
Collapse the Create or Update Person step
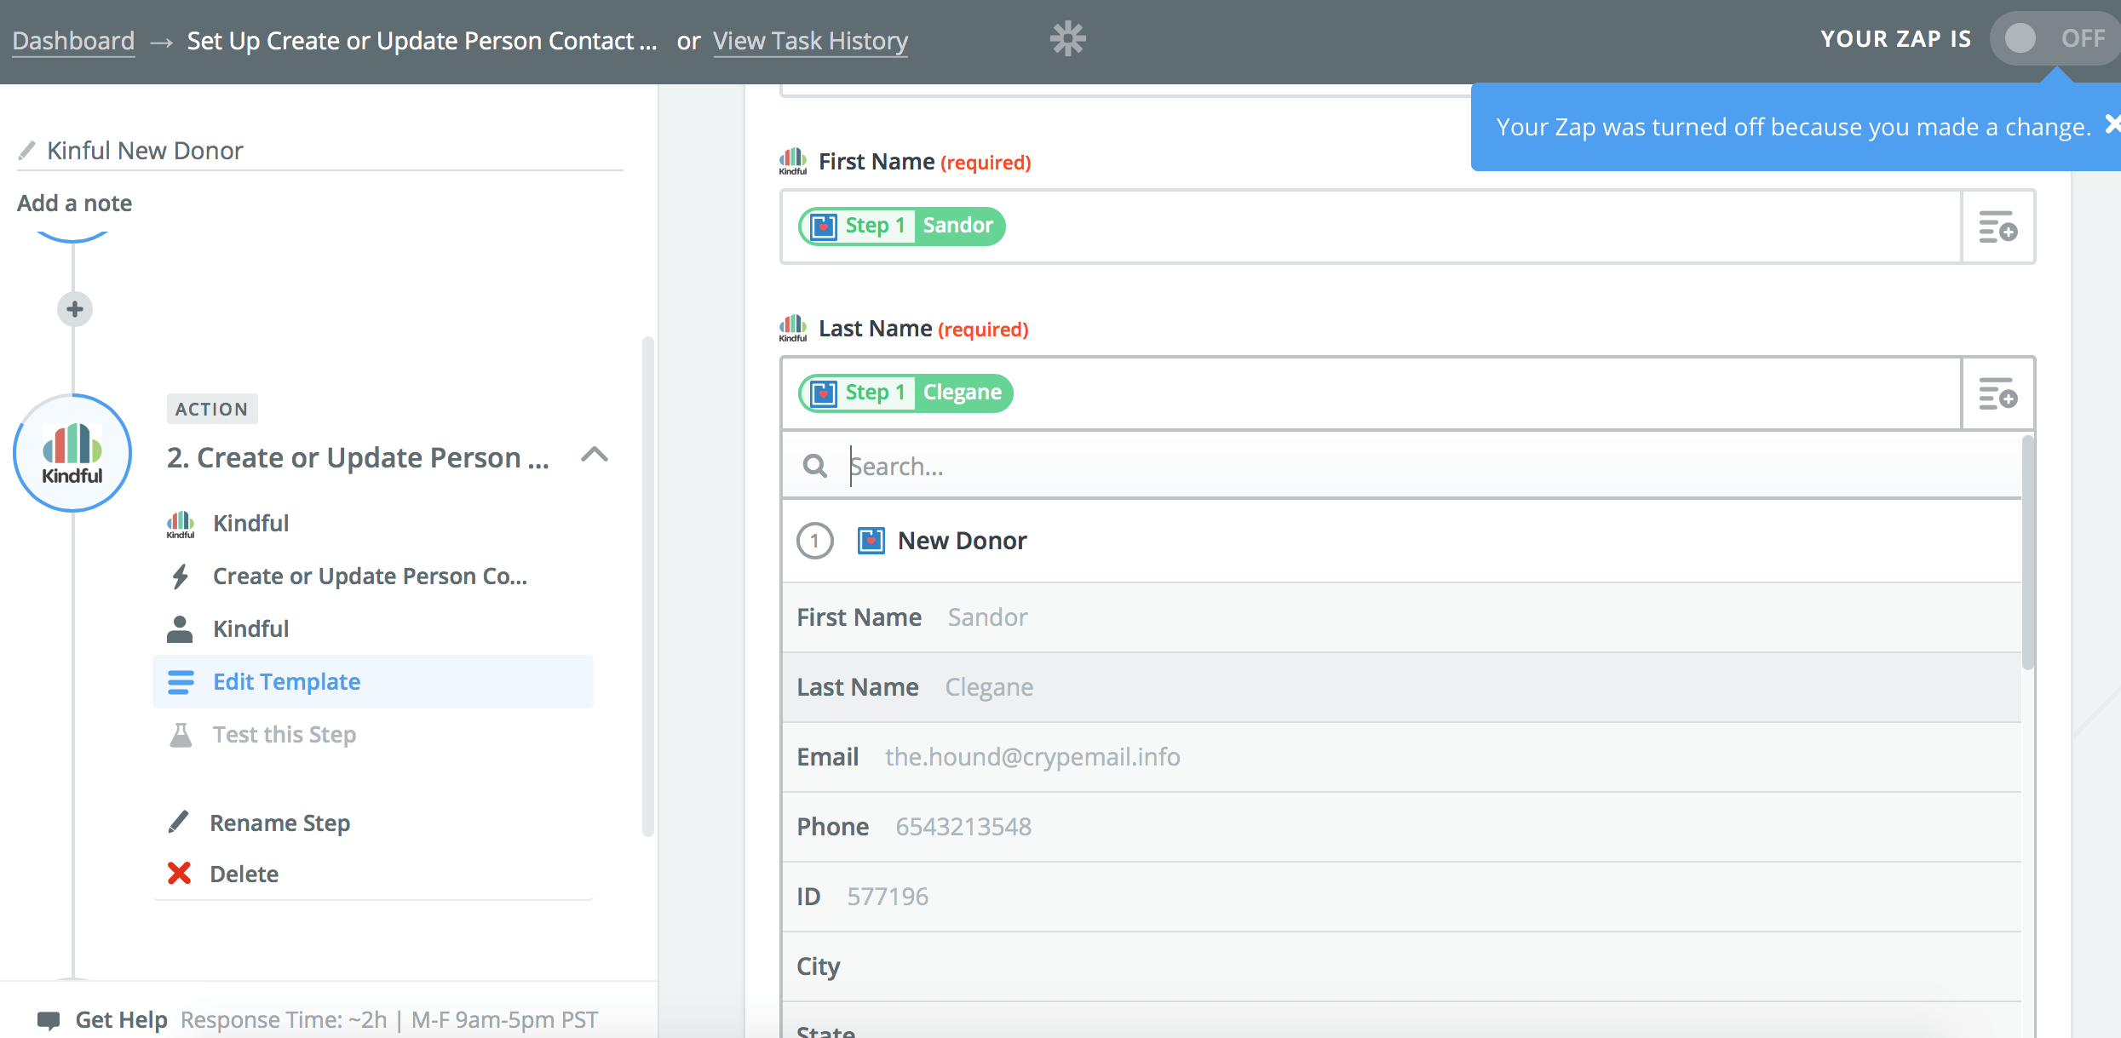tap(595, 456)
